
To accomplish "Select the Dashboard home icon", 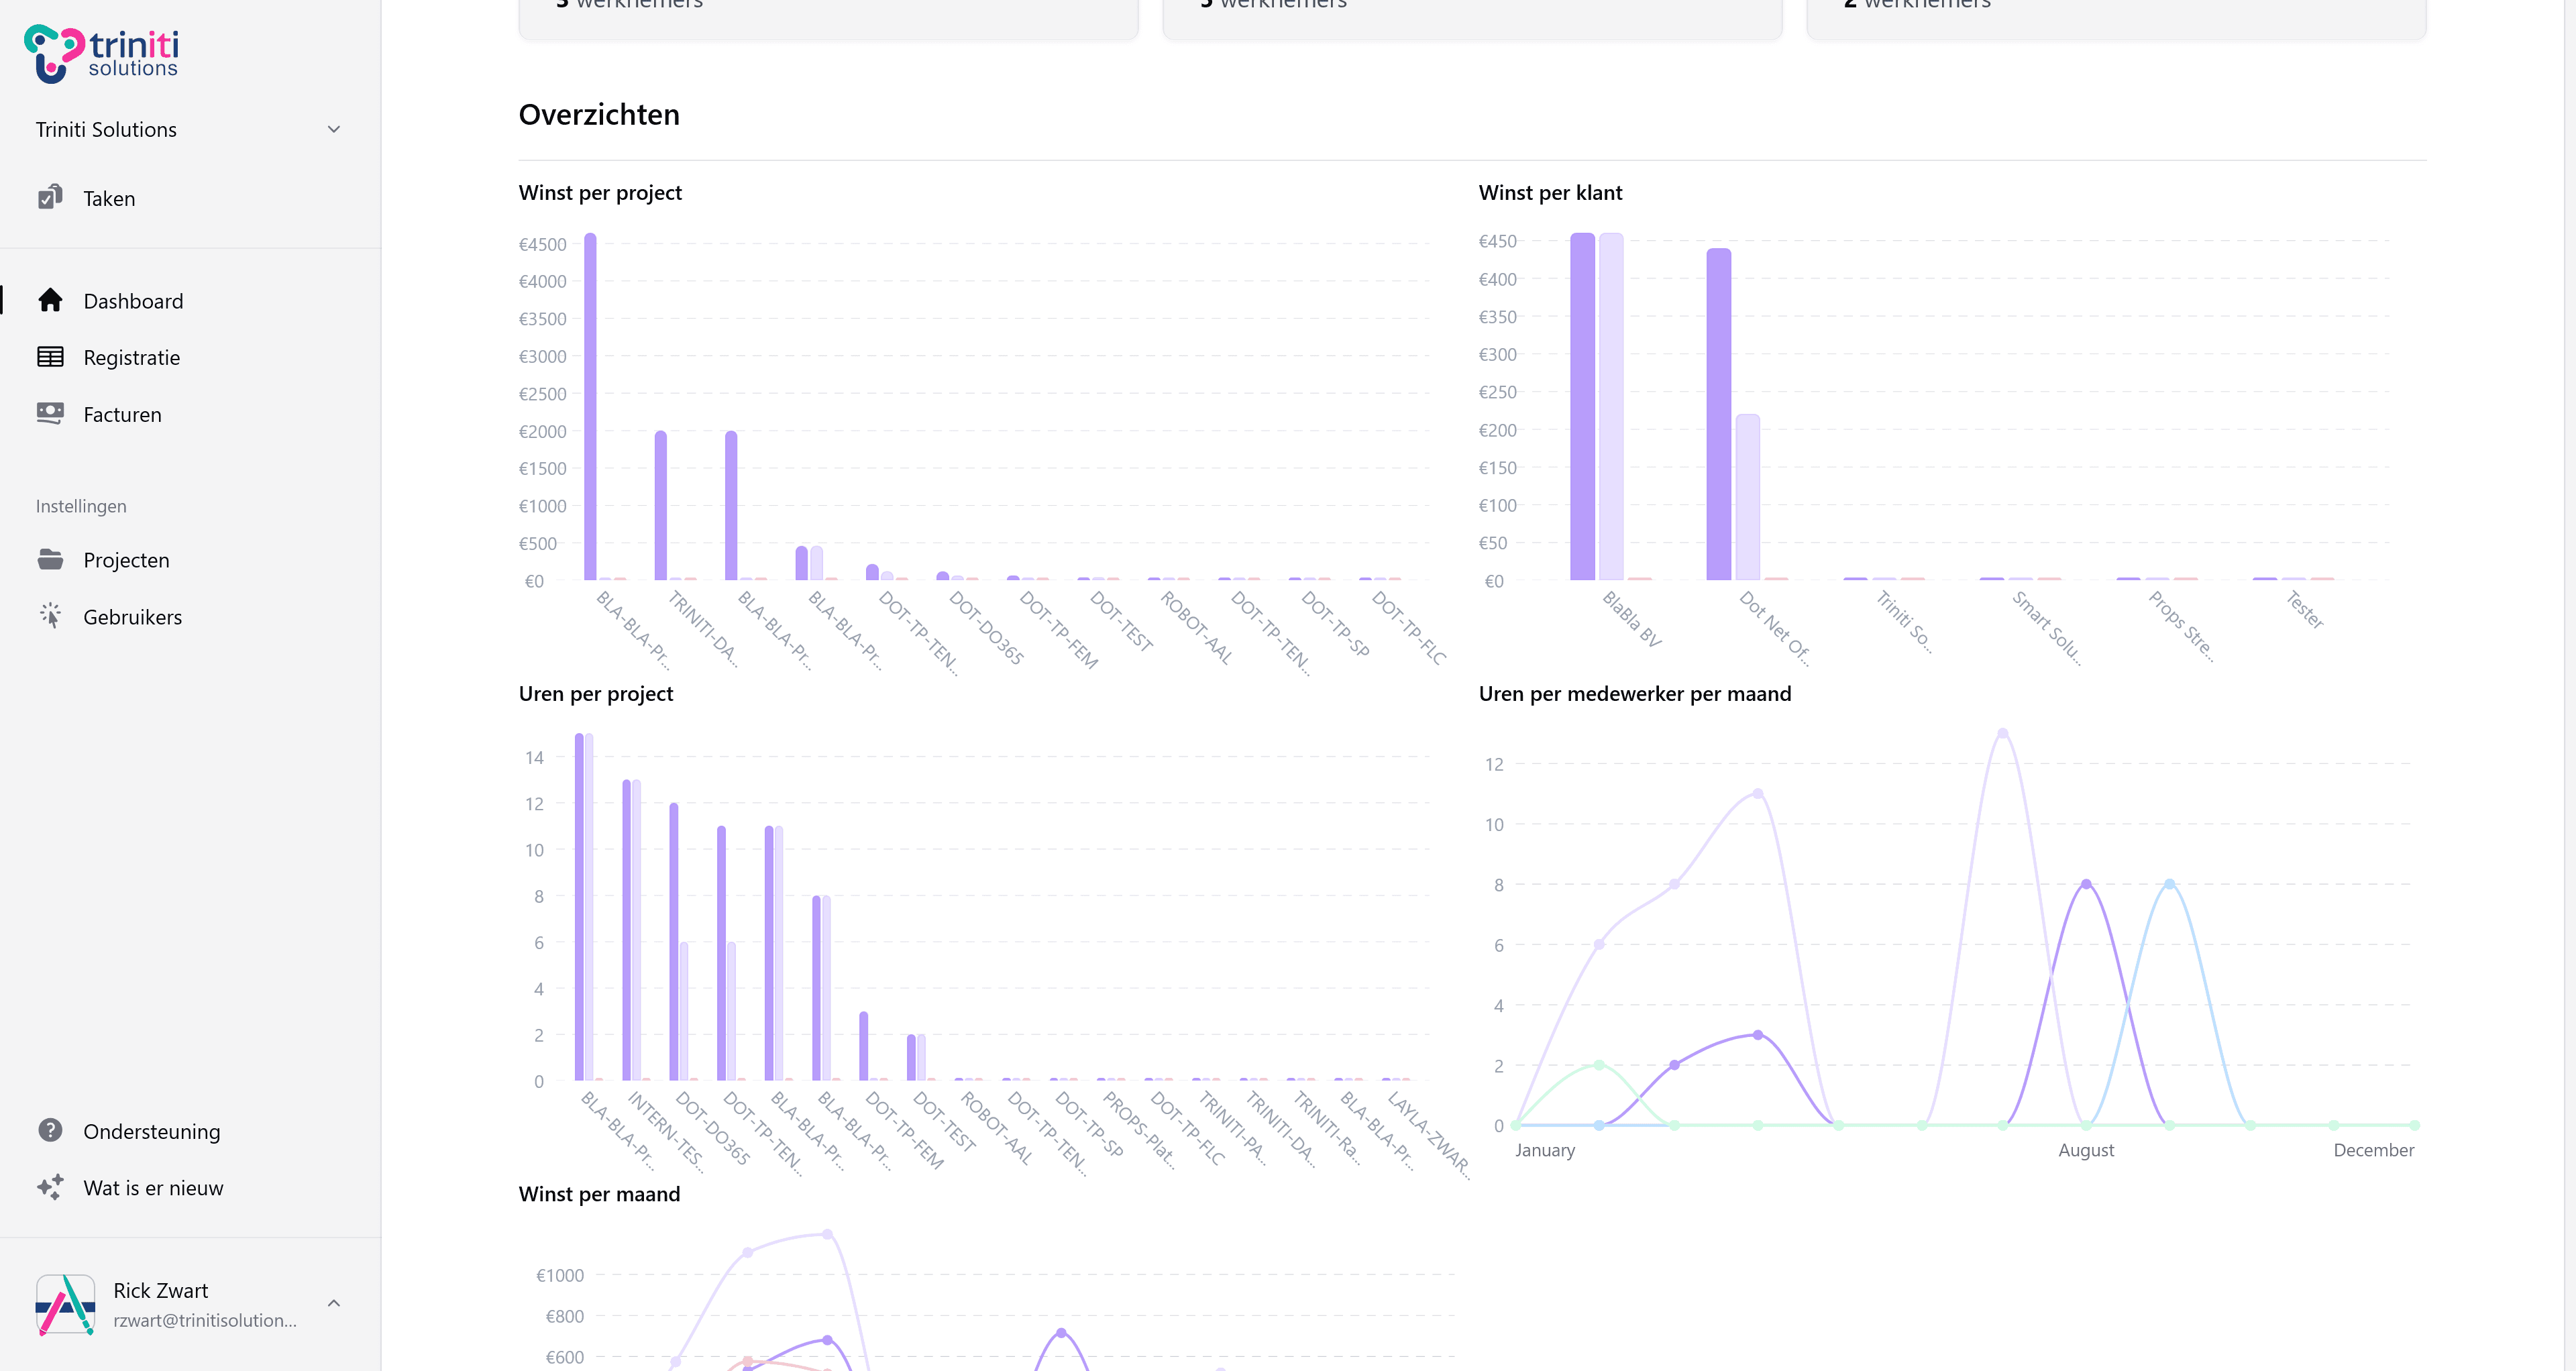I will coord(50,300).
